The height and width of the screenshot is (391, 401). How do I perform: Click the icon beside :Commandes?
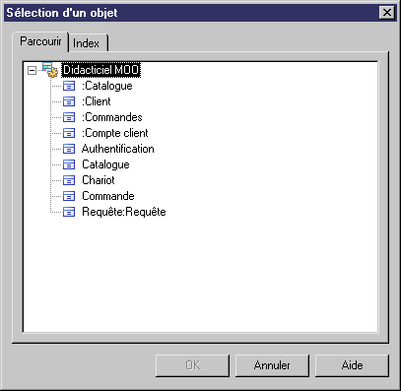point(69,117)
